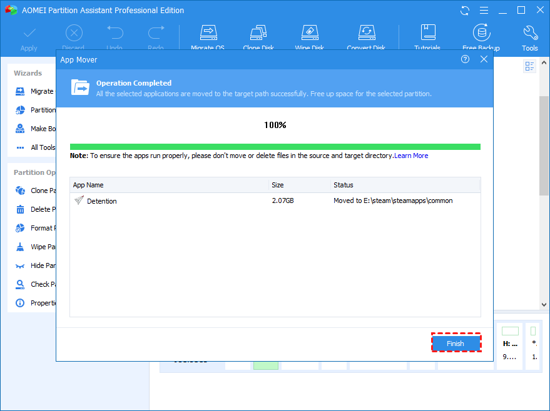Screen dimensions: 550x411
Task: Select Clone Partition operation
Action: (35, 191)
